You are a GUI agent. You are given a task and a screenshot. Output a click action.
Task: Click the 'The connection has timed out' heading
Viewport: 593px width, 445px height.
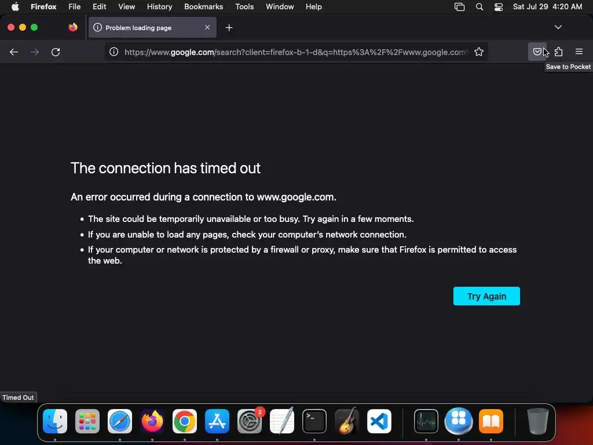(166, 168)
